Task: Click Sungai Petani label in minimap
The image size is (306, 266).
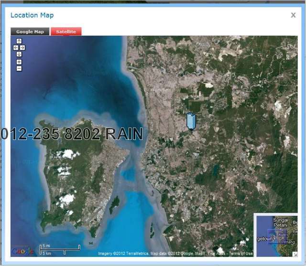Action: pyautogui.click(x=281, y=223)
